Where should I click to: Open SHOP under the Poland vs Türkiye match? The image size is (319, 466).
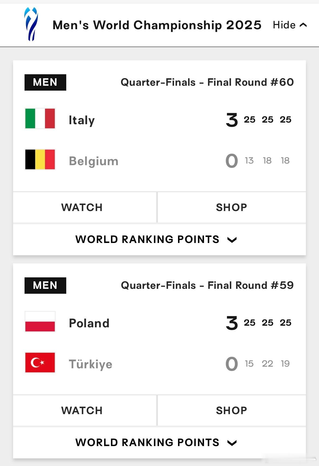click(x=232, y=411)
